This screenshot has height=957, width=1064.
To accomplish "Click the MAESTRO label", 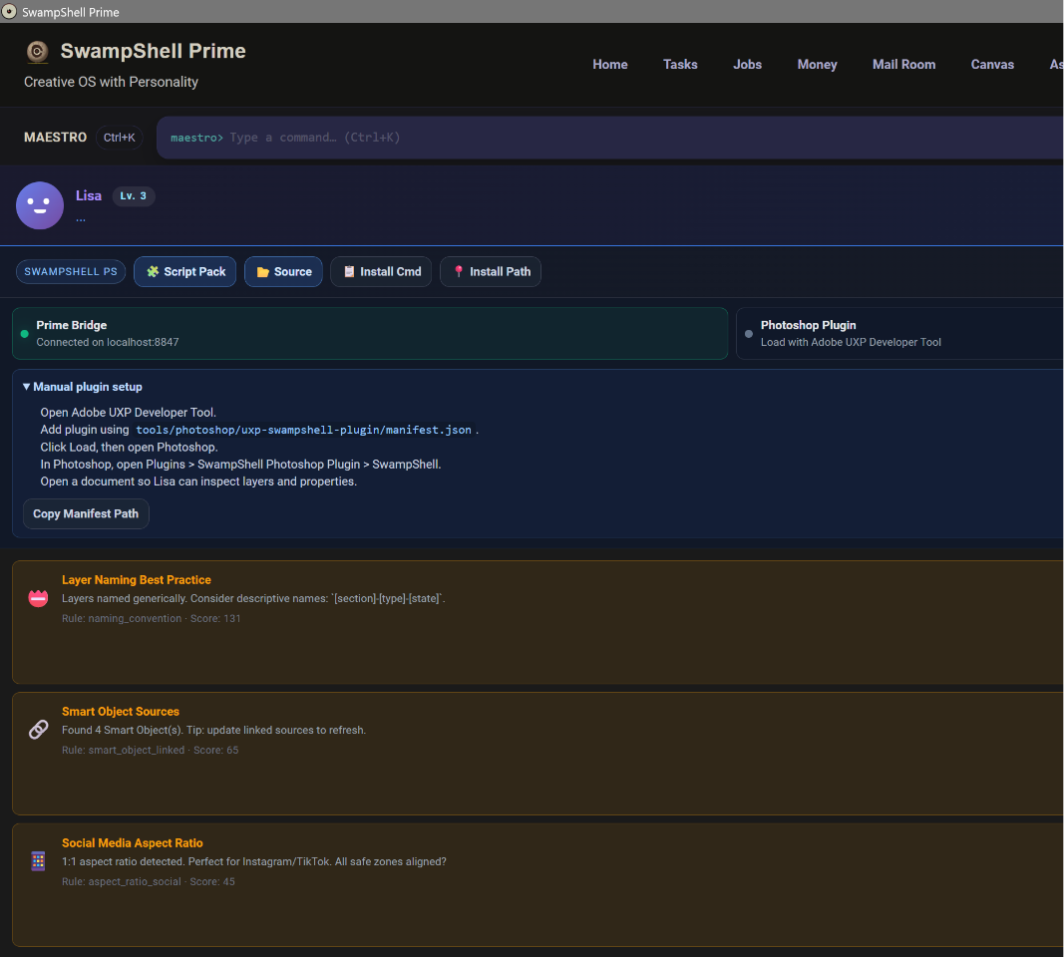I will tap(56, 138).
